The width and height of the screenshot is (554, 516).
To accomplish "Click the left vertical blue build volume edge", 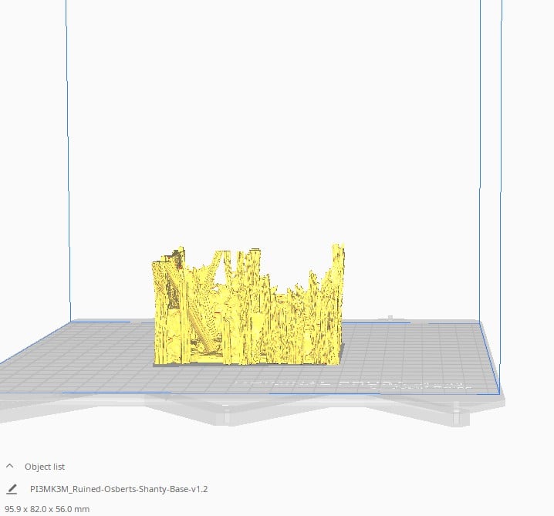I will [x=69, y=154].
